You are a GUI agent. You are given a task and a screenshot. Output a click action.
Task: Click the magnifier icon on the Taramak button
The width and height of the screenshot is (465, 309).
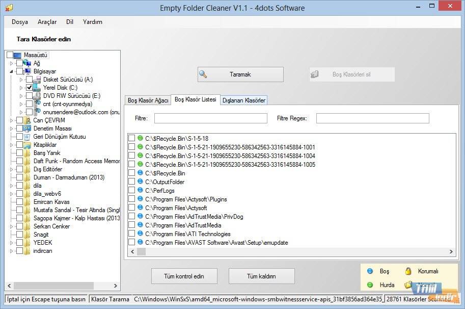(x=203, y=74)
